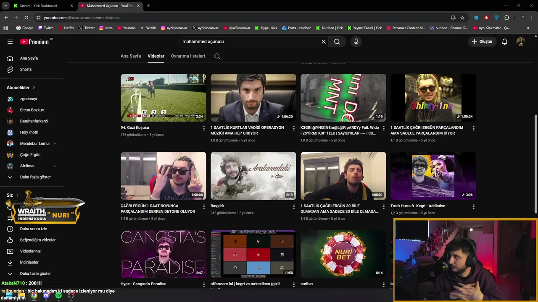Viewport: 538px width, 302px height.
Task: Show hidden bookmarks with the overflow chevron
Action: (x=528, y=28)
